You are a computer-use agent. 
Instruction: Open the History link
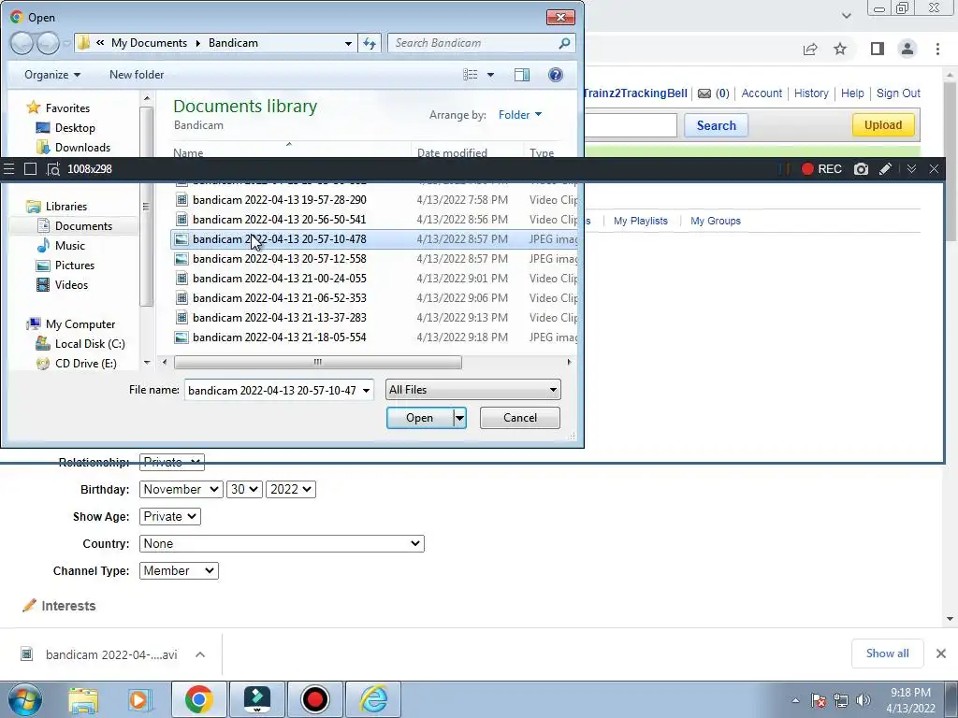(x=811, y=93)
